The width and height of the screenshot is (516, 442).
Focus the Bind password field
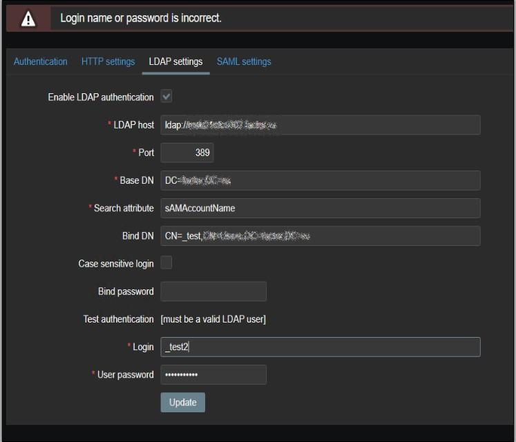pos(213,291)
